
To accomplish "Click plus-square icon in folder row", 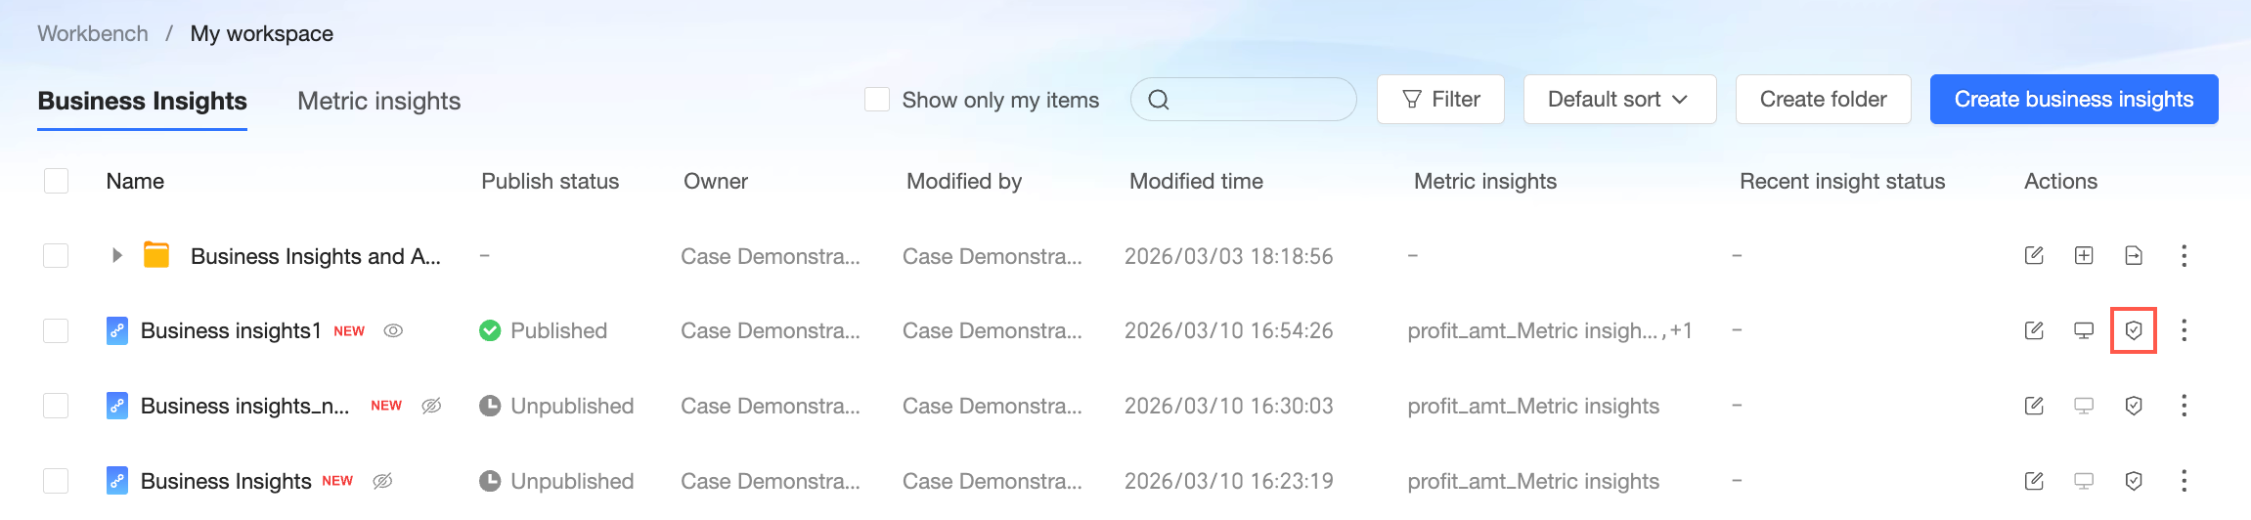I will pyautogui.click(x=2084, y=256).
